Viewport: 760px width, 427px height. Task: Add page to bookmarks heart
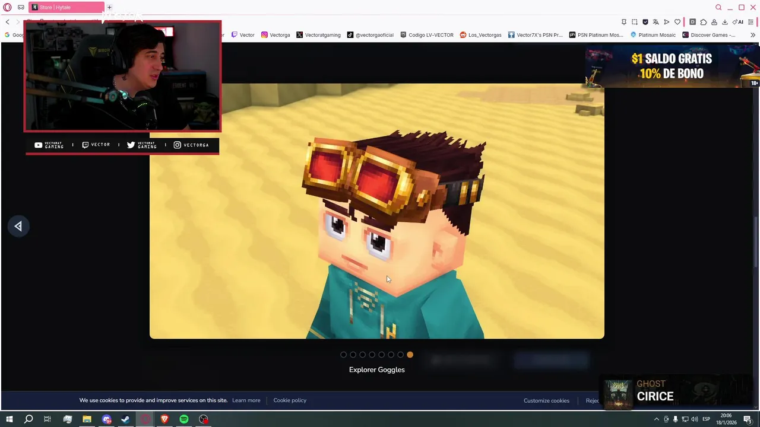tap(677, 22)
